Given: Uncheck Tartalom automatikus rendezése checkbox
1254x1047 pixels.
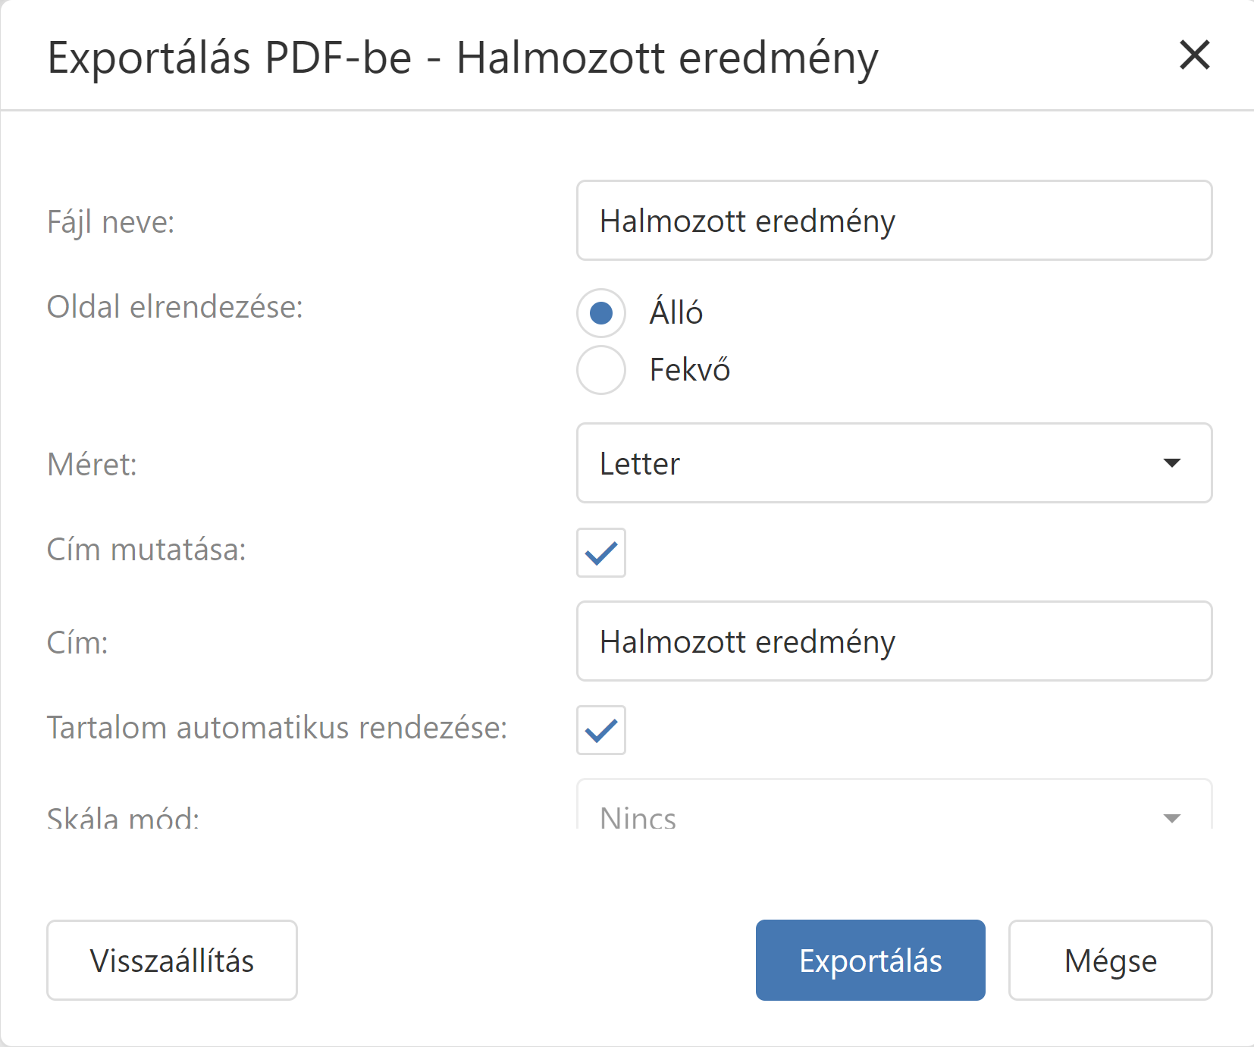Looking at the screenshot, I should click(601, 730).
